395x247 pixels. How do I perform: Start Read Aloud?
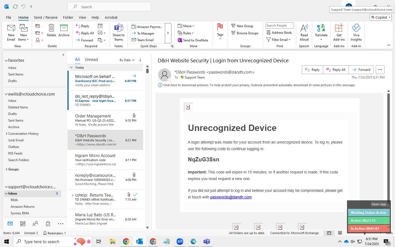(x=304, y=32)
